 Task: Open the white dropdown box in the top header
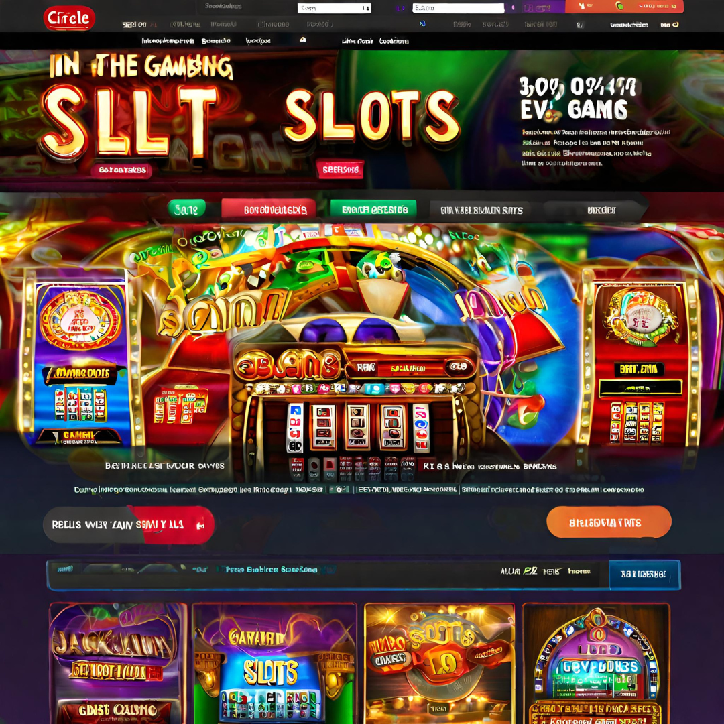tap(335, 8)
